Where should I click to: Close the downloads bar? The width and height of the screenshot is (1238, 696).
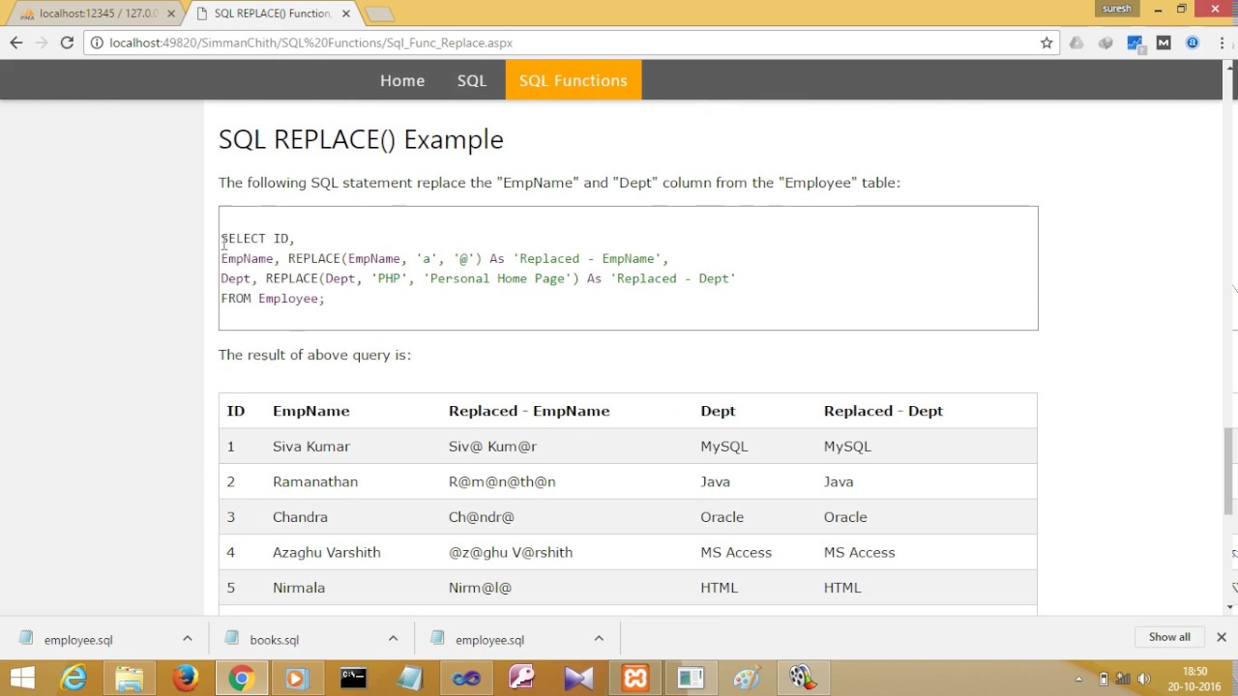(1222, 637)
